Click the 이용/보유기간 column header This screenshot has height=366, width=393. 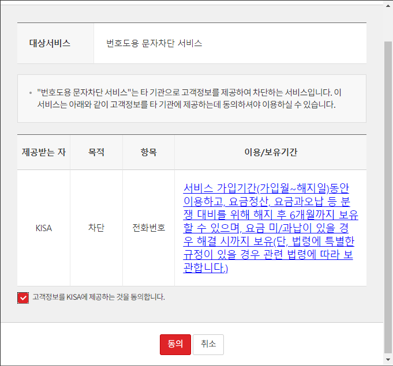271,152
